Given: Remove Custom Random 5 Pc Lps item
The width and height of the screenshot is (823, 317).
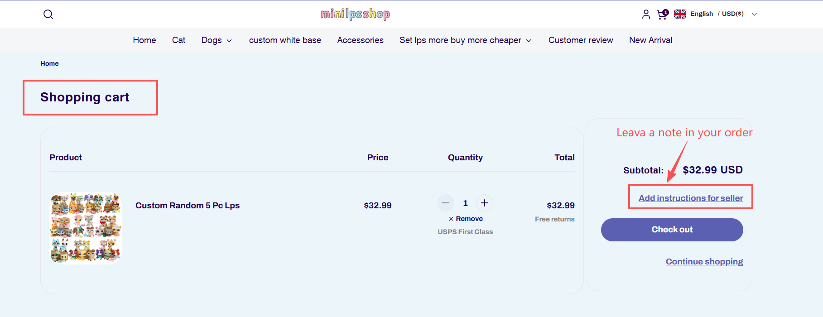Looking at the screenshot, I should click(x=466, y=219).
